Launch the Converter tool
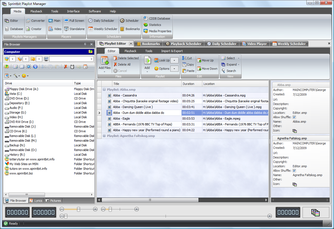This screenshot has height=229, width=334. click(x=35, y=21)
